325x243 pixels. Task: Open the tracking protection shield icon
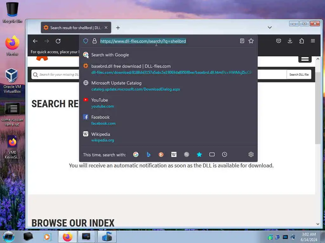tap(86, 41)
